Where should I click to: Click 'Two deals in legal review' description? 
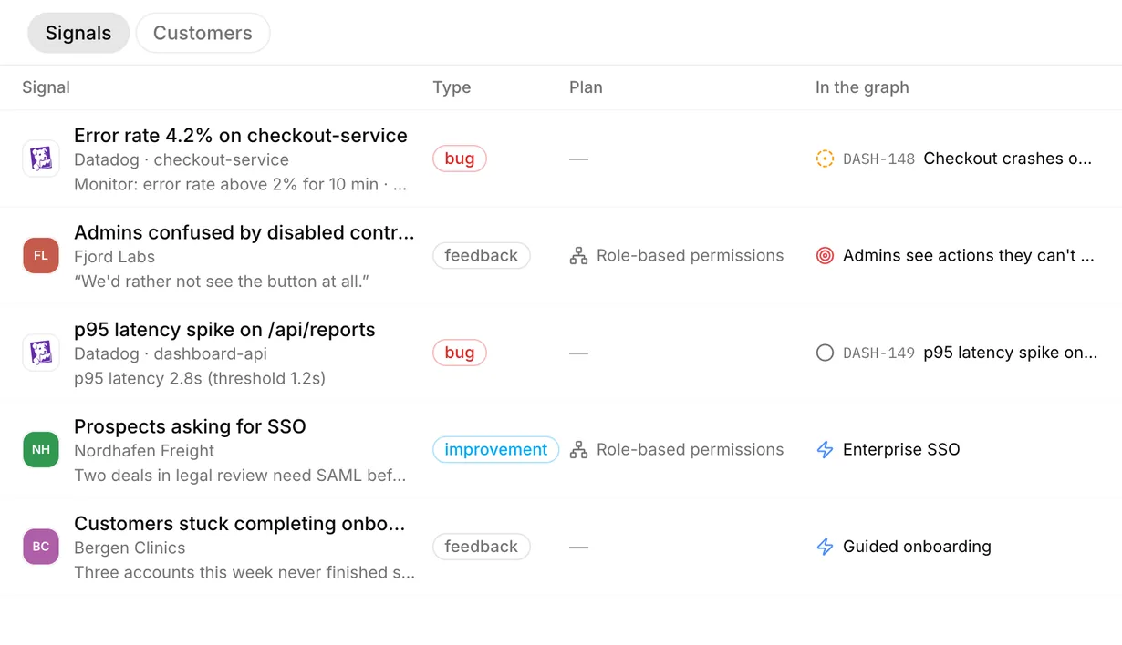pyautogui.click(x=240, y=476)
